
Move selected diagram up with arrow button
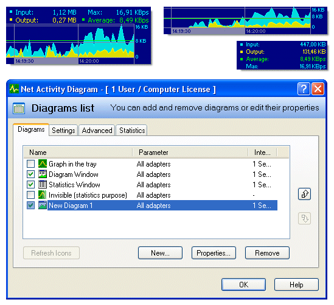point(304,194)
